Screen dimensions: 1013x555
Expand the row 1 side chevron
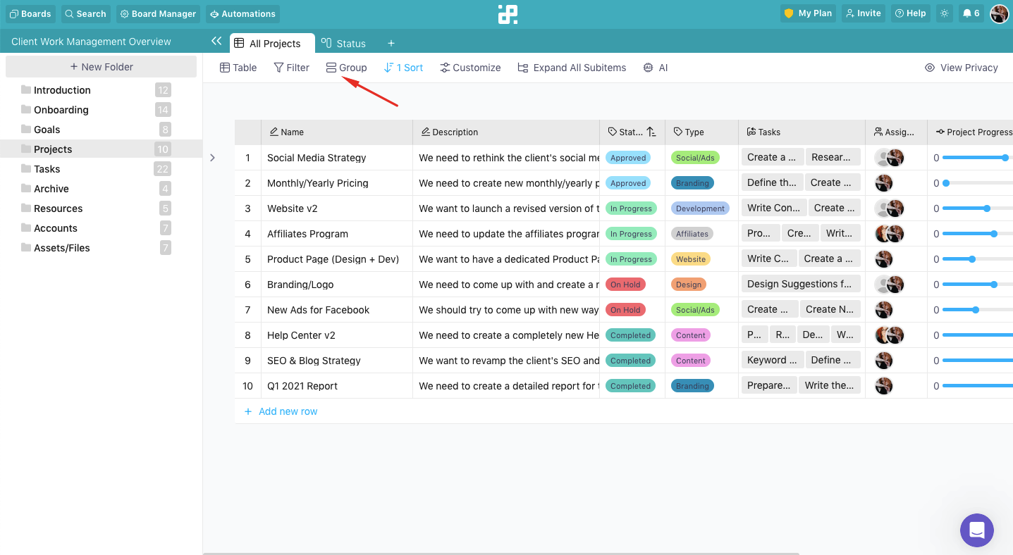point(212,158)
